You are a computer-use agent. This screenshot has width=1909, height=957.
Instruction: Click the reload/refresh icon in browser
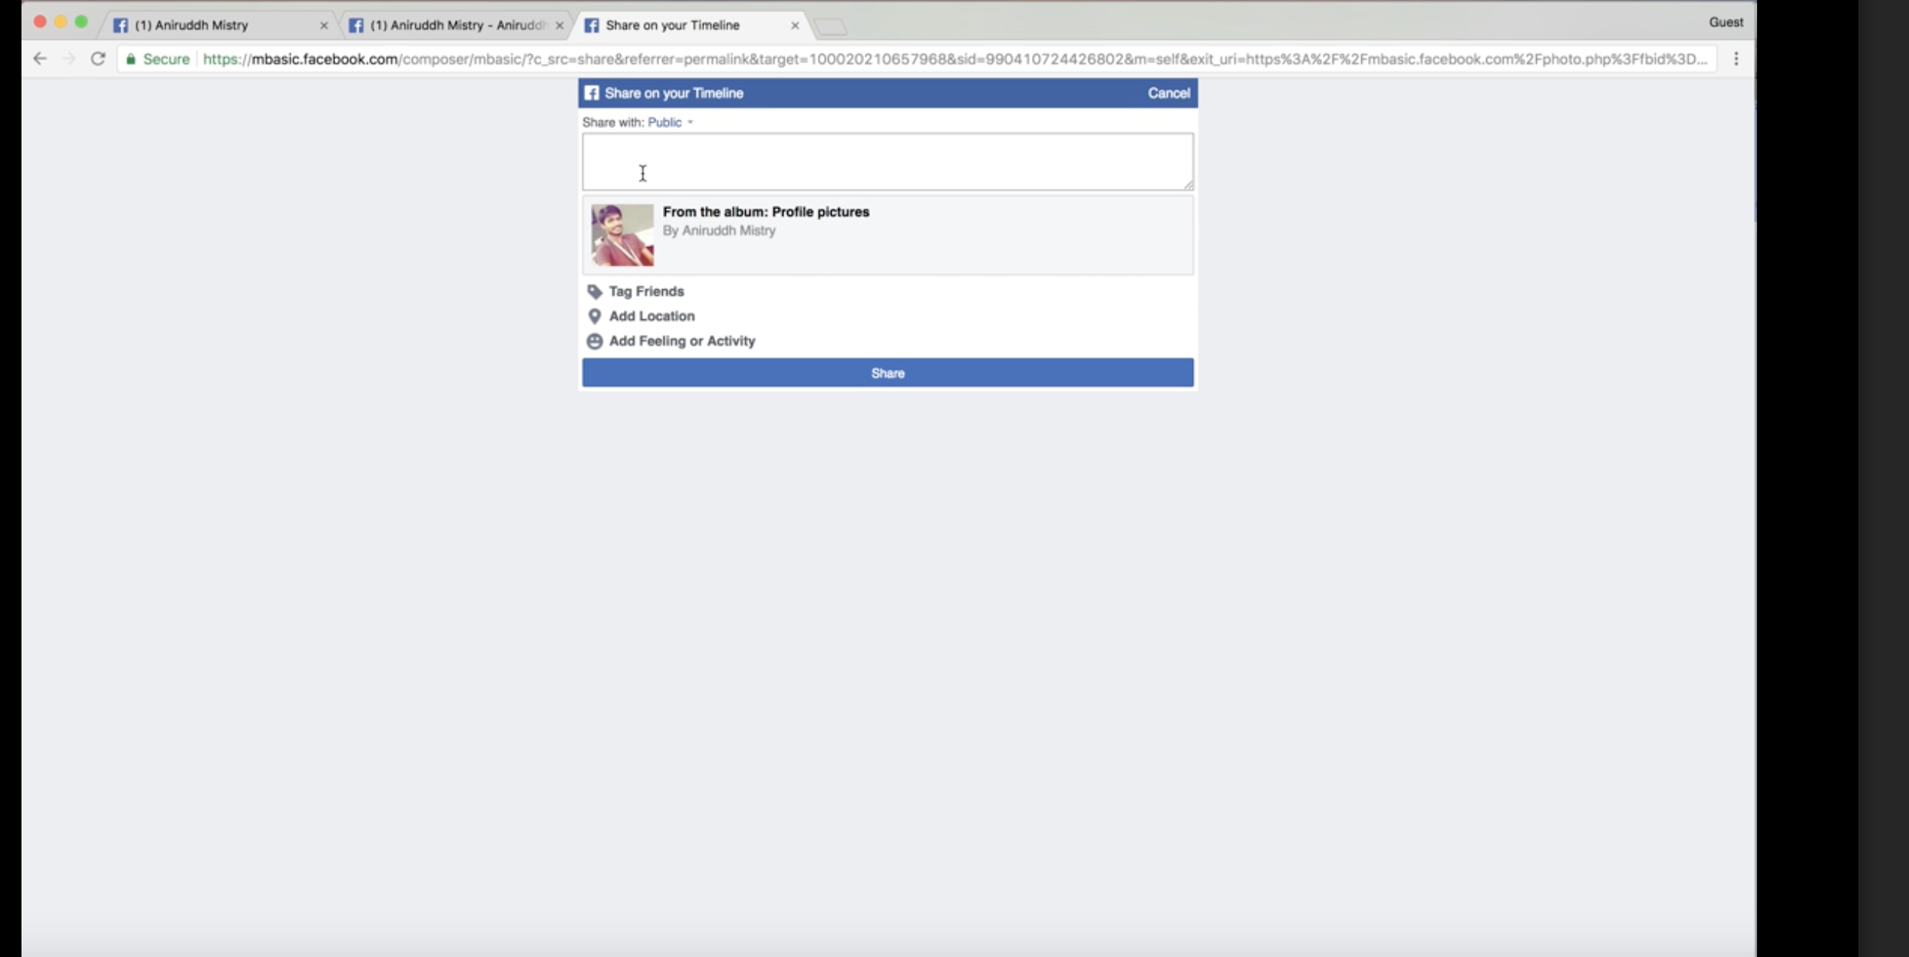tap(97, 58)
